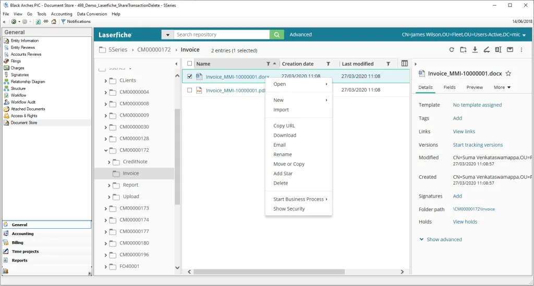Click the scan icon in repository toolbar

tap(487, 49)
